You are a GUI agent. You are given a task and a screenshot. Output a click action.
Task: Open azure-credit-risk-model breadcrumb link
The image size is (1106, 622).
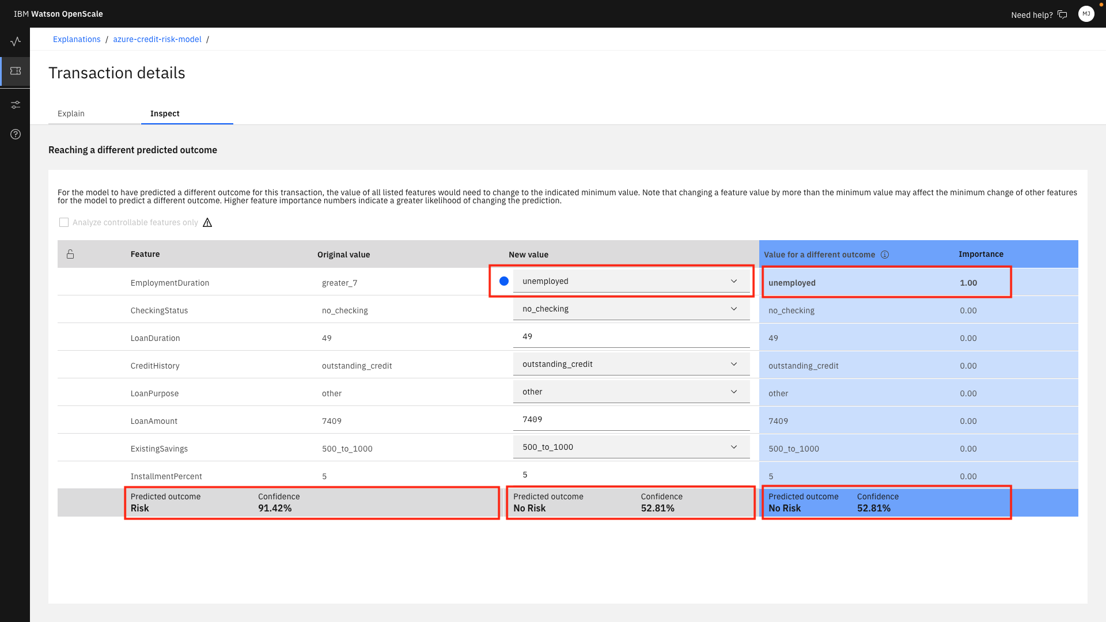tap(157, 39)
